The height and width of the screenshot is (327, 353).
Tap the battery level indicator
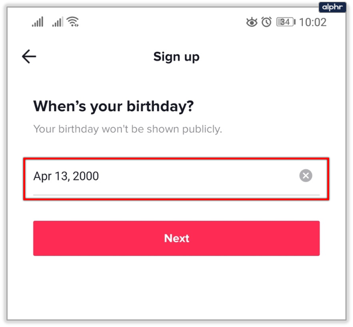pyautogui.click(x=285, y=22)
